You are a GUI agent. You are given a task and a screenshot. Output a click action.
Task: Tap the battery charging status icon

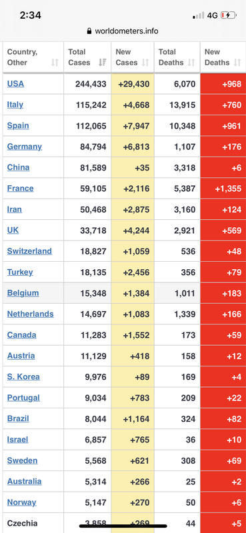(228, 15)
